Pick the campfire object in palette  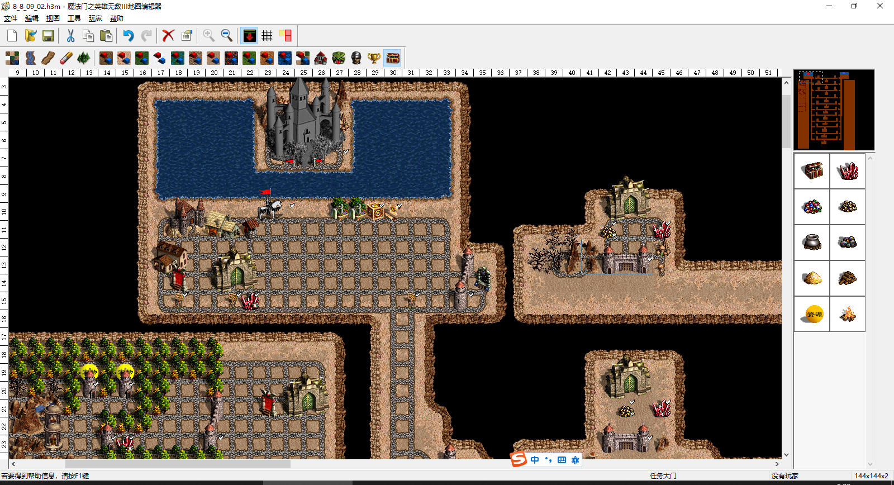coord(848,314)
